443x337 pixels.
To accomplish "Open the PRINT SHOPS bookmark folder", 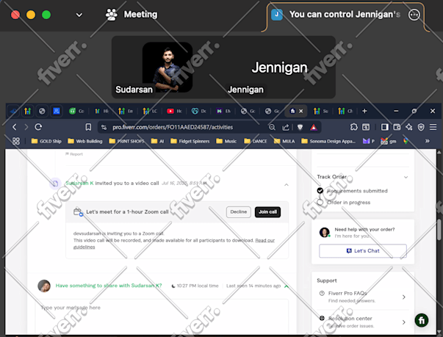I will click(x=126, y=141).
